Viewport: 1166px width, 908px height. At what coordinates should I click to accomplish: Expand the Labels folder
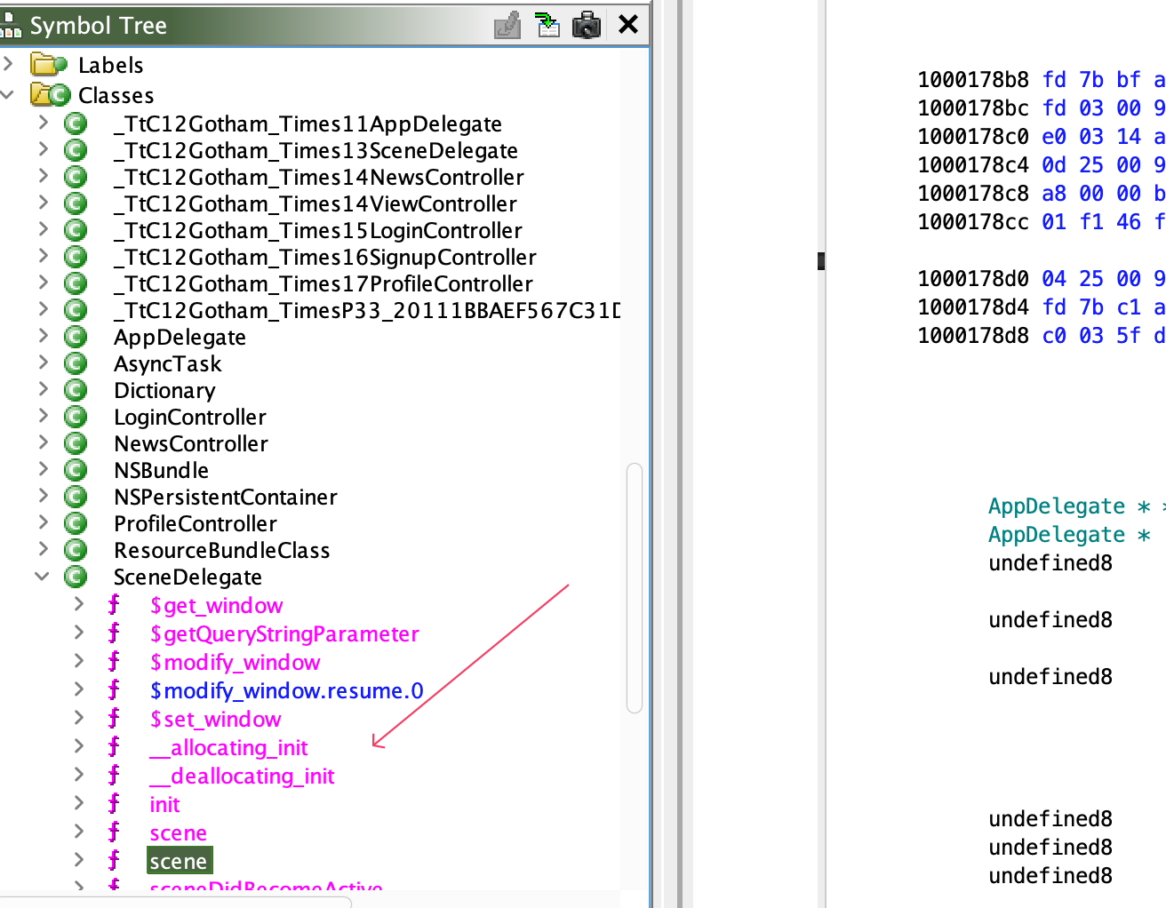click(8, 63)
